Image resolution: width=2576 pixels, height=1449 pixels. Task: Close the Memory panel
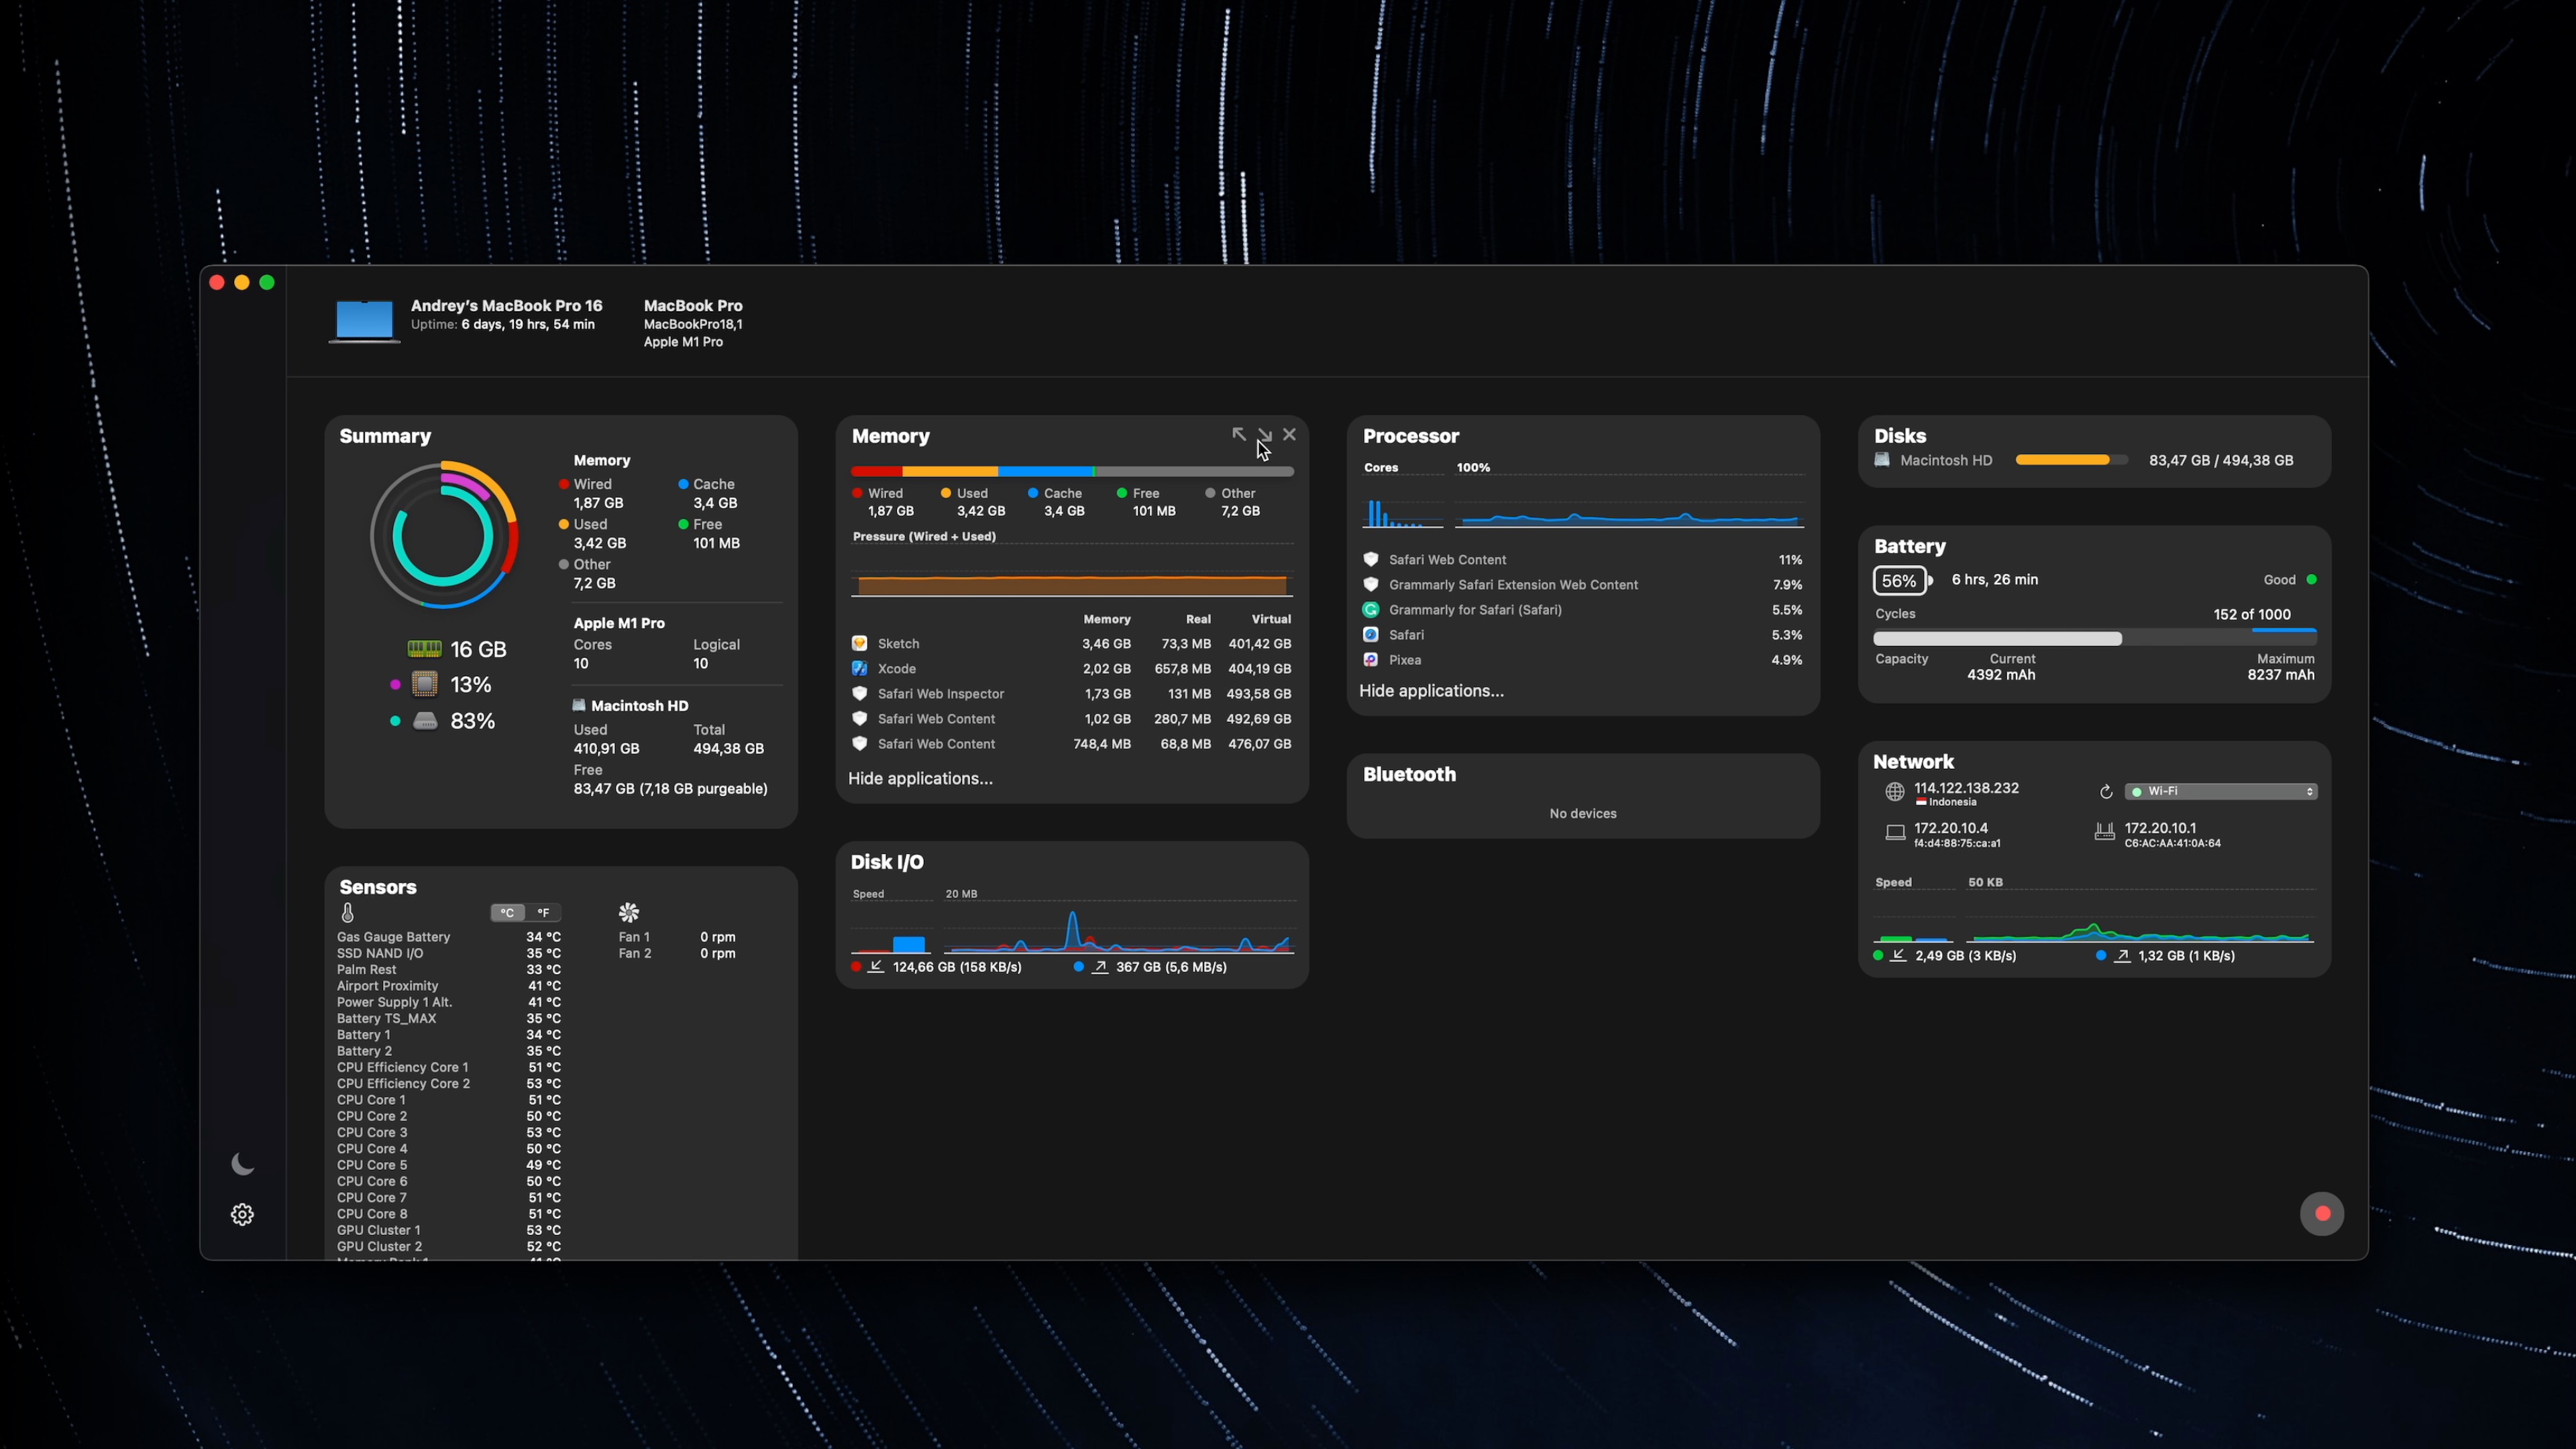point(1289,434)
